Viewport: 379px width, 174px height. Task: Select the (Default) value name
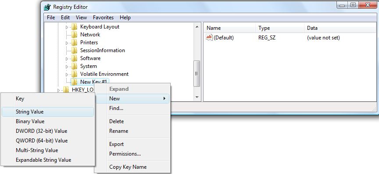click(224, 38)
